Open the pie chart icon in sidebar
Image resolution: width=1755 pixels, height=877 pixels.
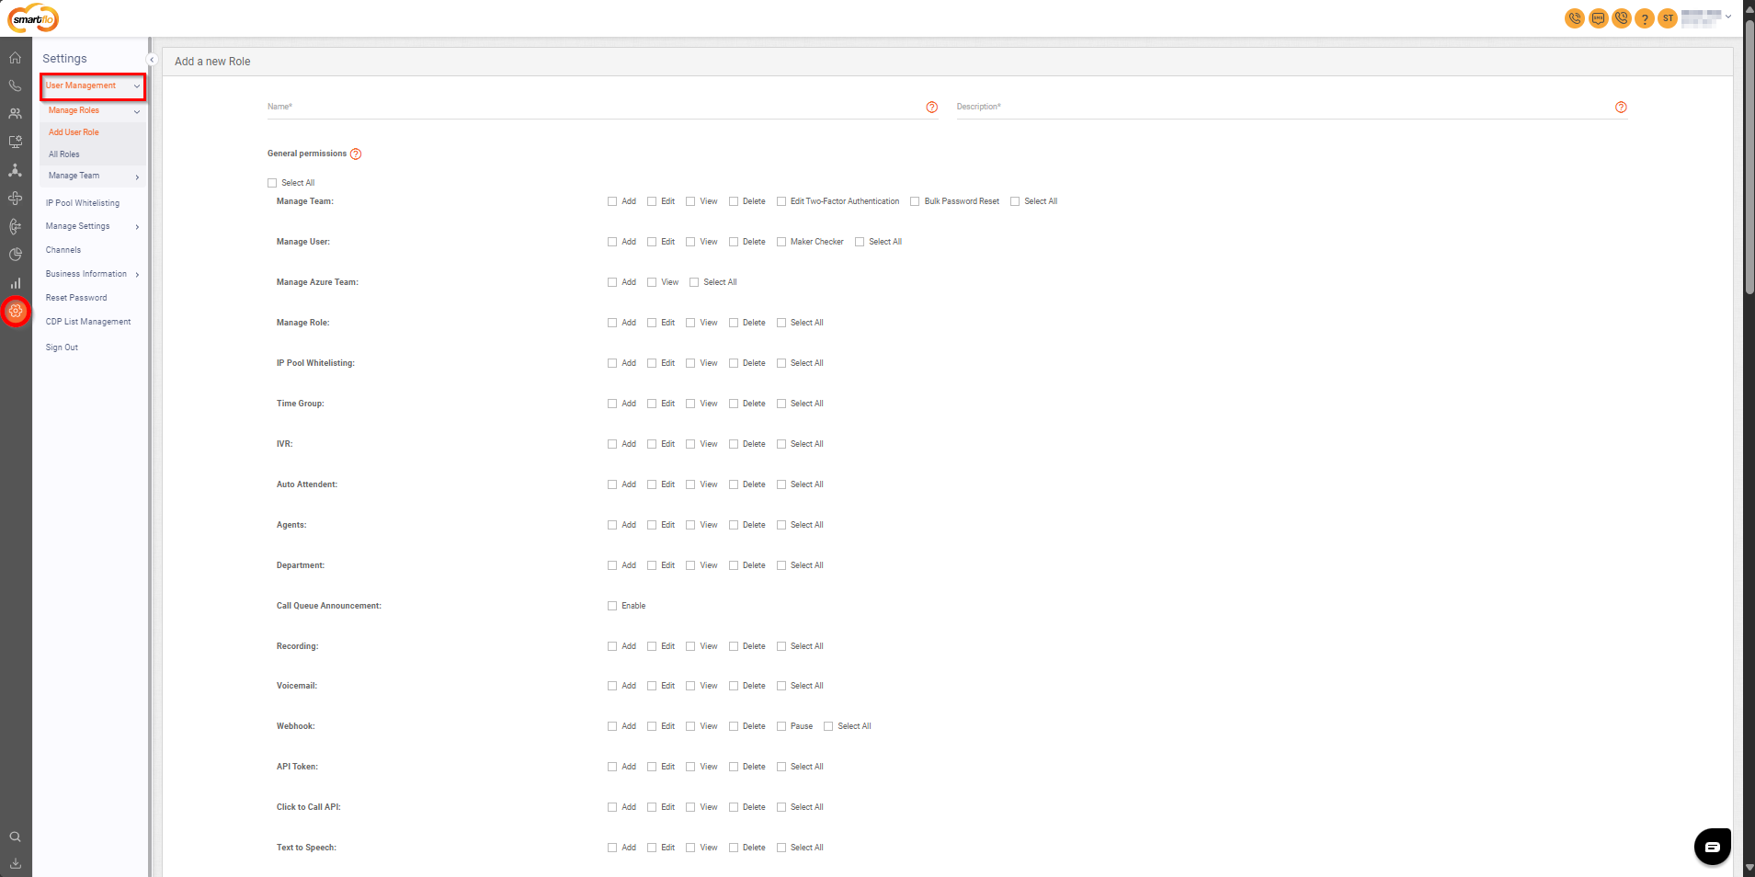pyautogui.click(x=16, y=255)
